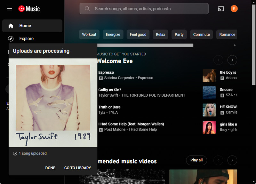
Task: Click Play all for music videos
Action: pos(196,160)
